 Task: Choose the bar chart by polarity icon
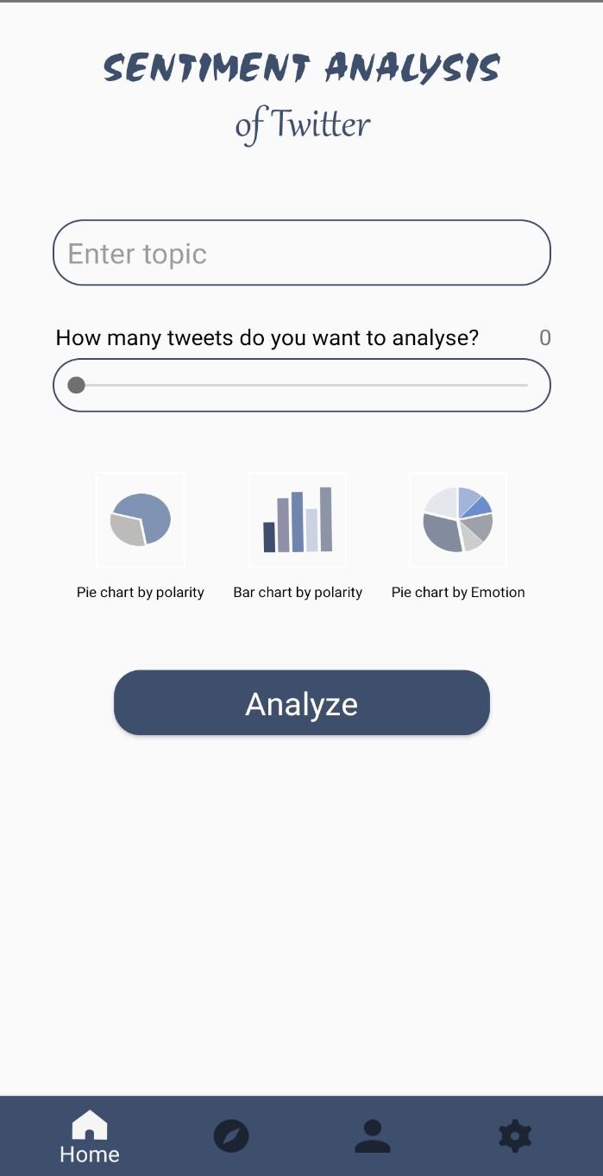point(298,519)
